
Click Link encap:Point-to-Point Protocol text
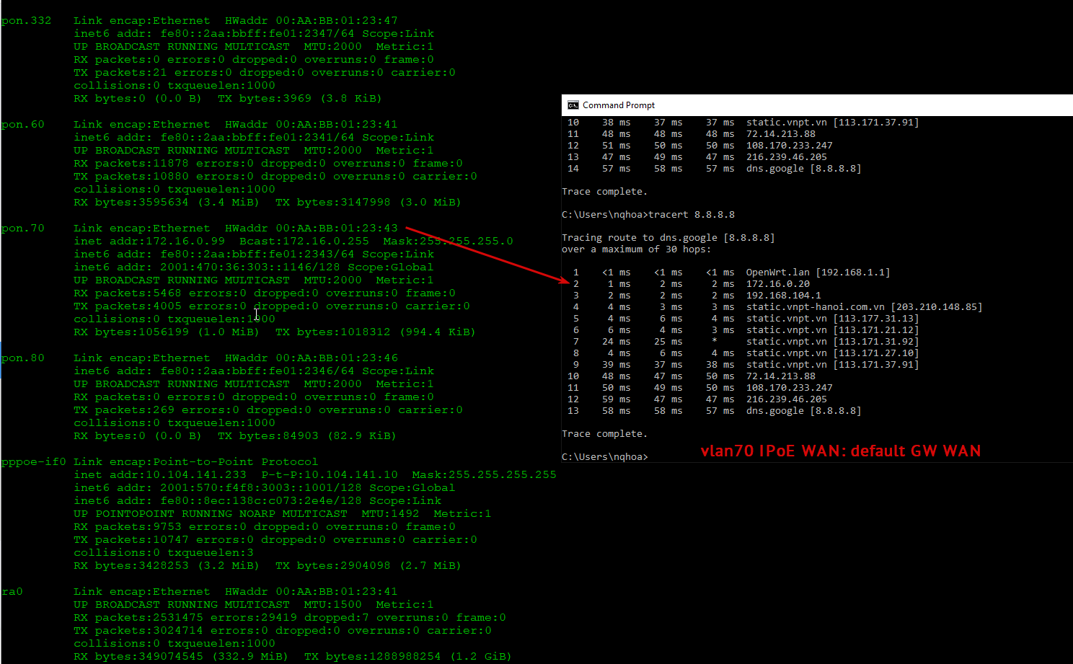pyautogui.click(x=196, y=461)
